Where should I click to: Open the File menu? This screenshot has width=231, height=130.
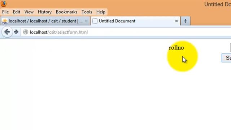click(5, 12)
